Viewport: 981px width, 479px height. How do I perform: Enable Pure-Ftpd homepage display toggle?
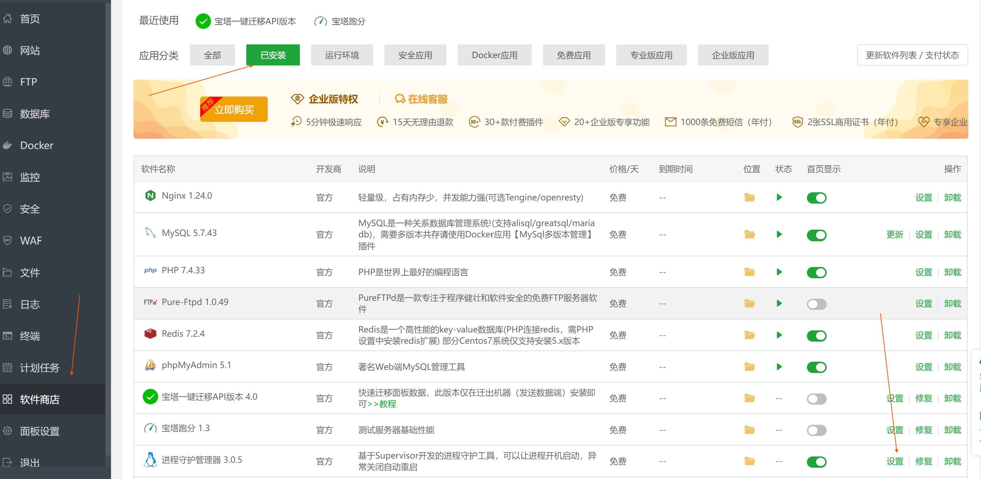816,304
